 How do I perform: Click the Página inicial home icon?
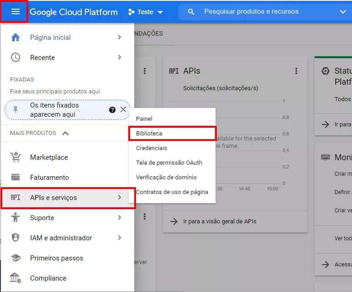16,38
